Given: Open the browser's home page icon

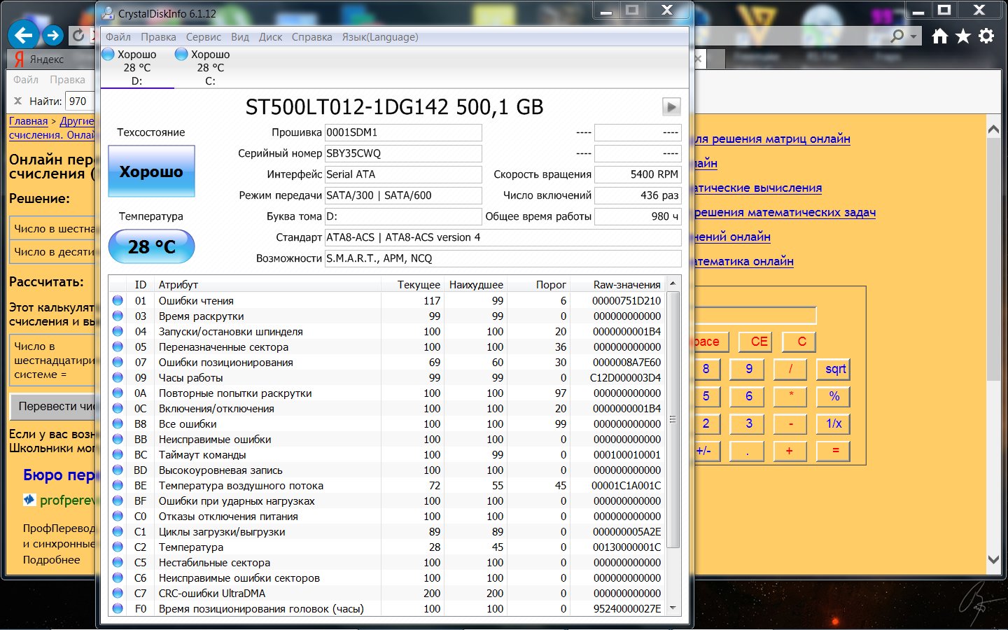Looking at the screenshot, I should [940, 36].
